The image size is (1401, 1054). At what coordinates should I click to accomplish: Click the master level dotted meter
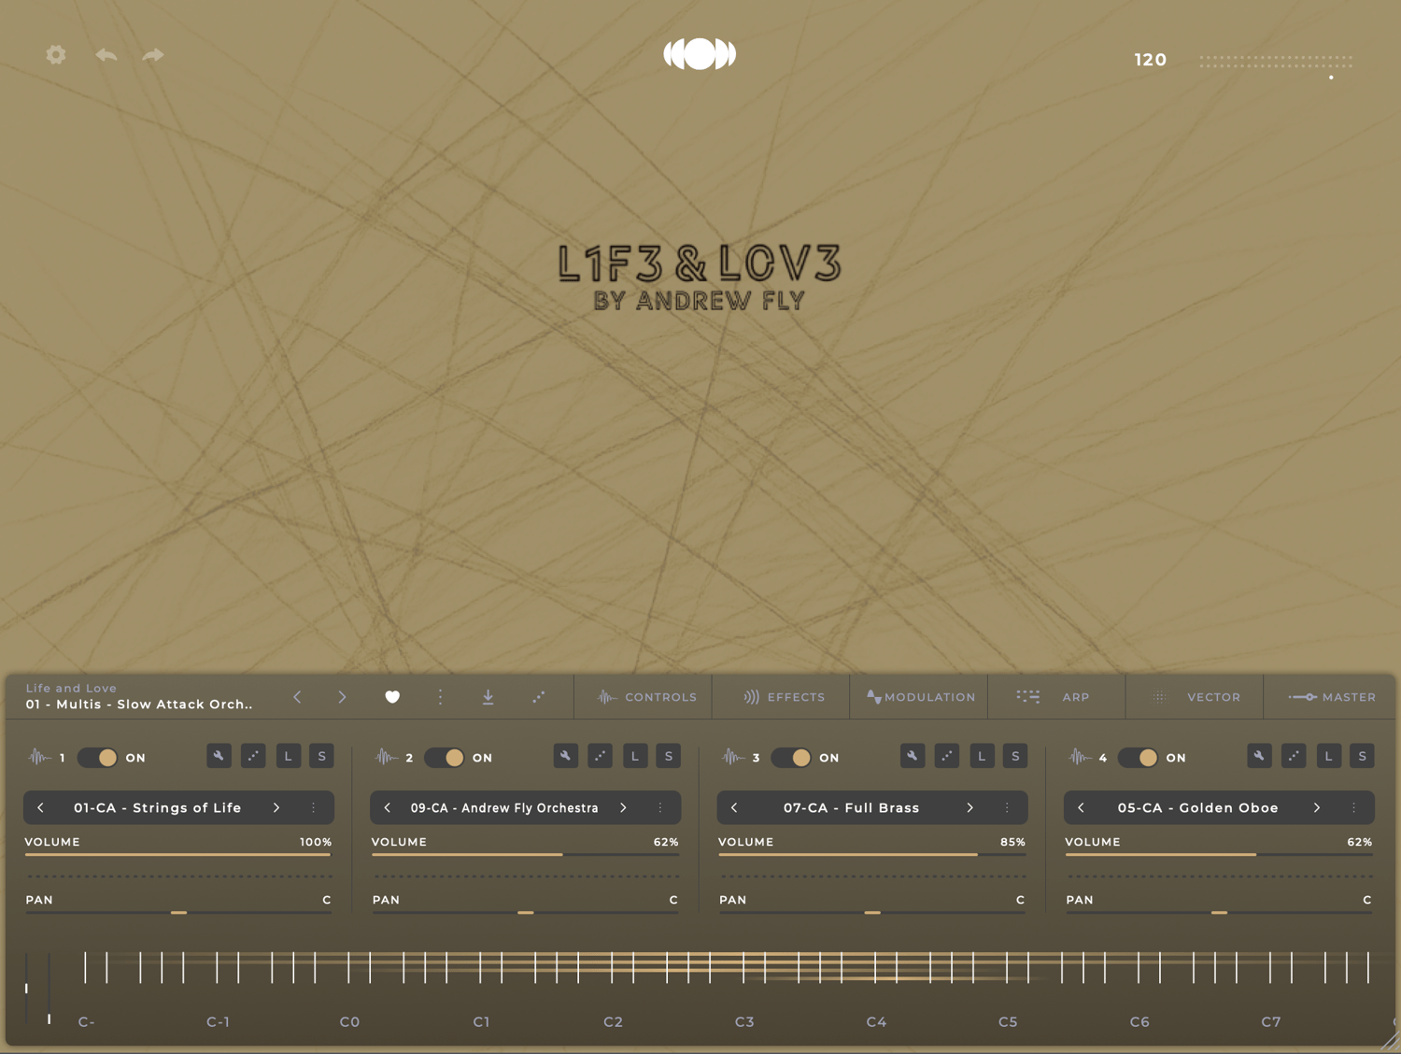[x=1276, y=62]
